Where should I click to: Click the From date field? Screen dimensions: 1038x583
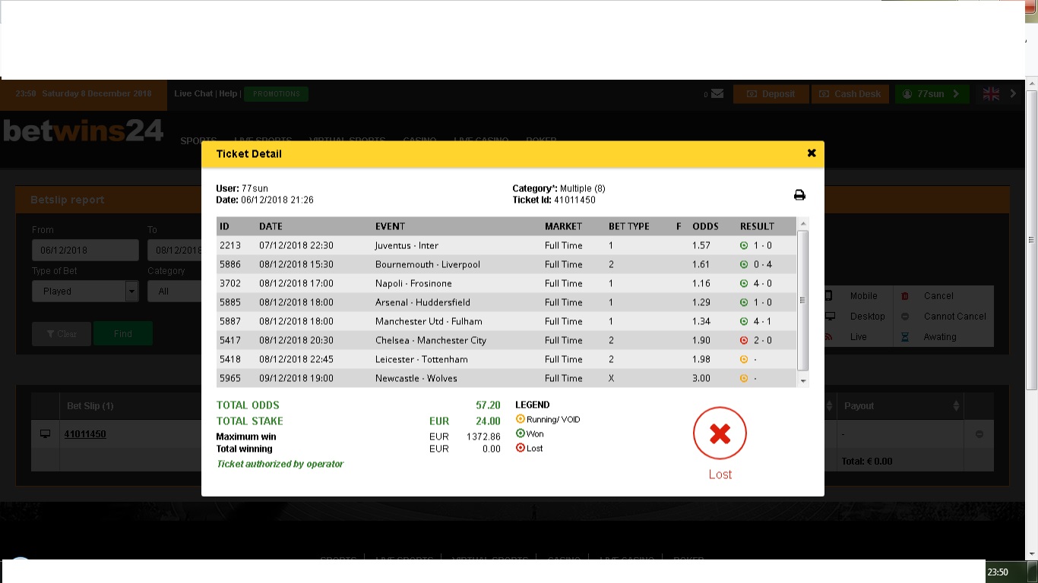[x=85, y=250]
